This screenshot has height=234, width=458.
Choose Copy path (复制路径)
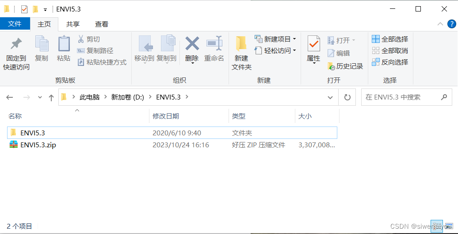click(95, 50)
